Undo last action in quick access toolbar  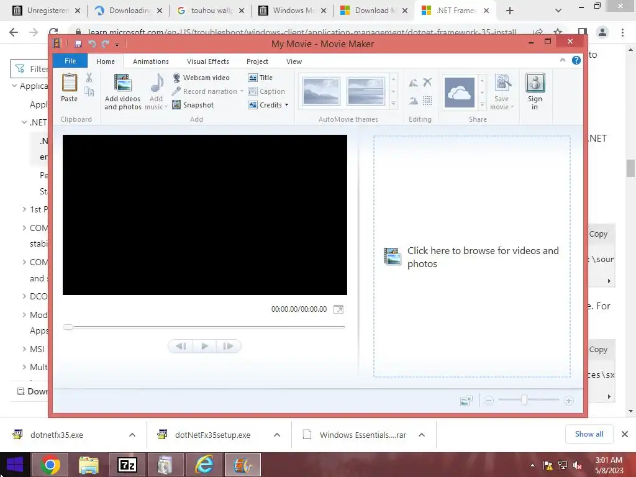pyautogui.click(x=92, y=44)
